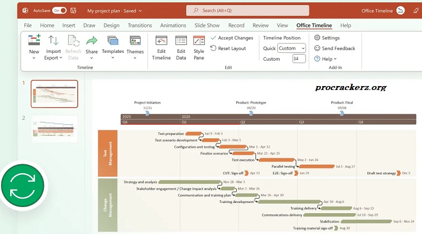Click Accept Changes
The height and width of the screenshot is (234, 422).
coord(231,38)
